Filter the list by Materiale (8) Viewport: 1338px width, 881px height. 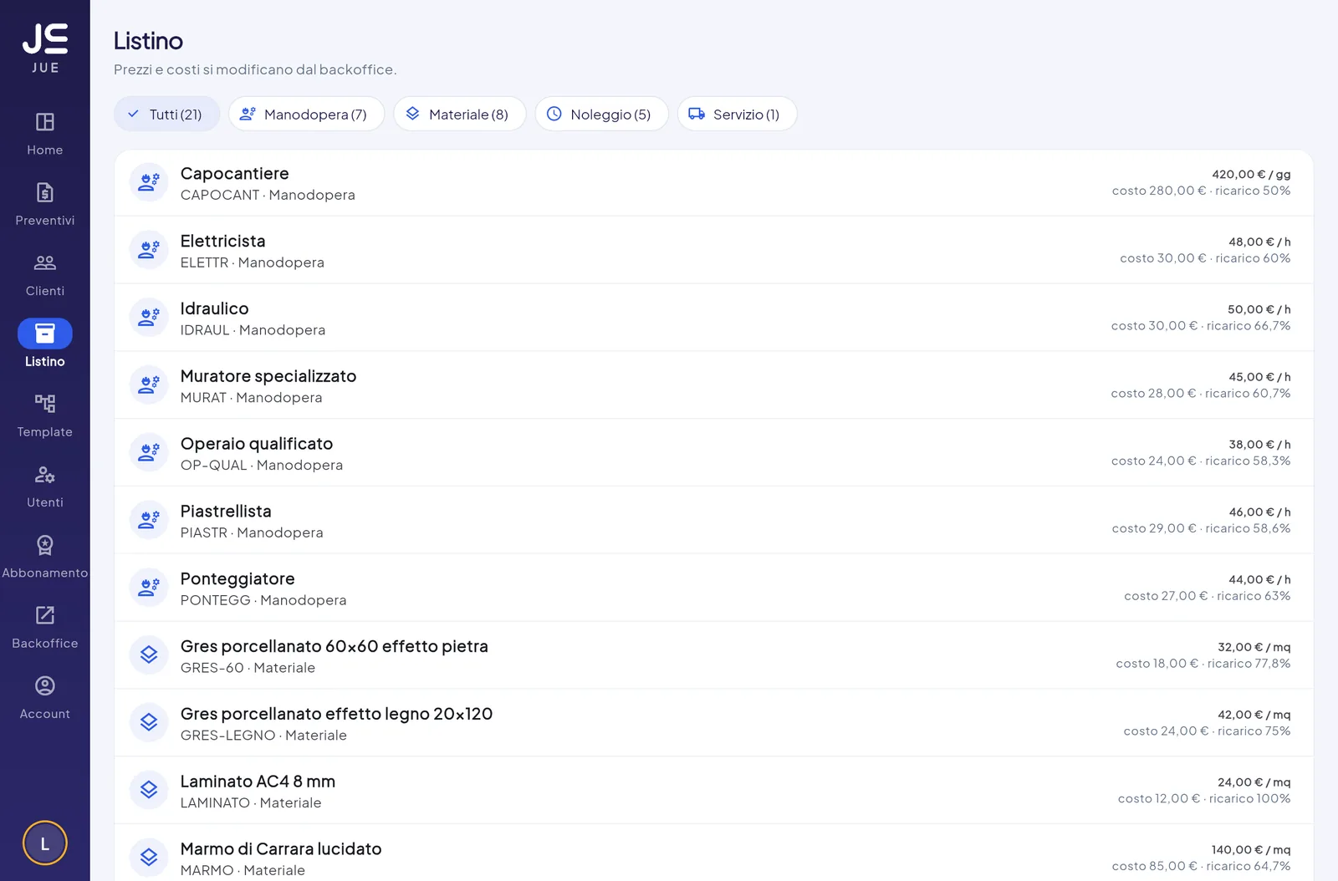[x=459, y=114]
